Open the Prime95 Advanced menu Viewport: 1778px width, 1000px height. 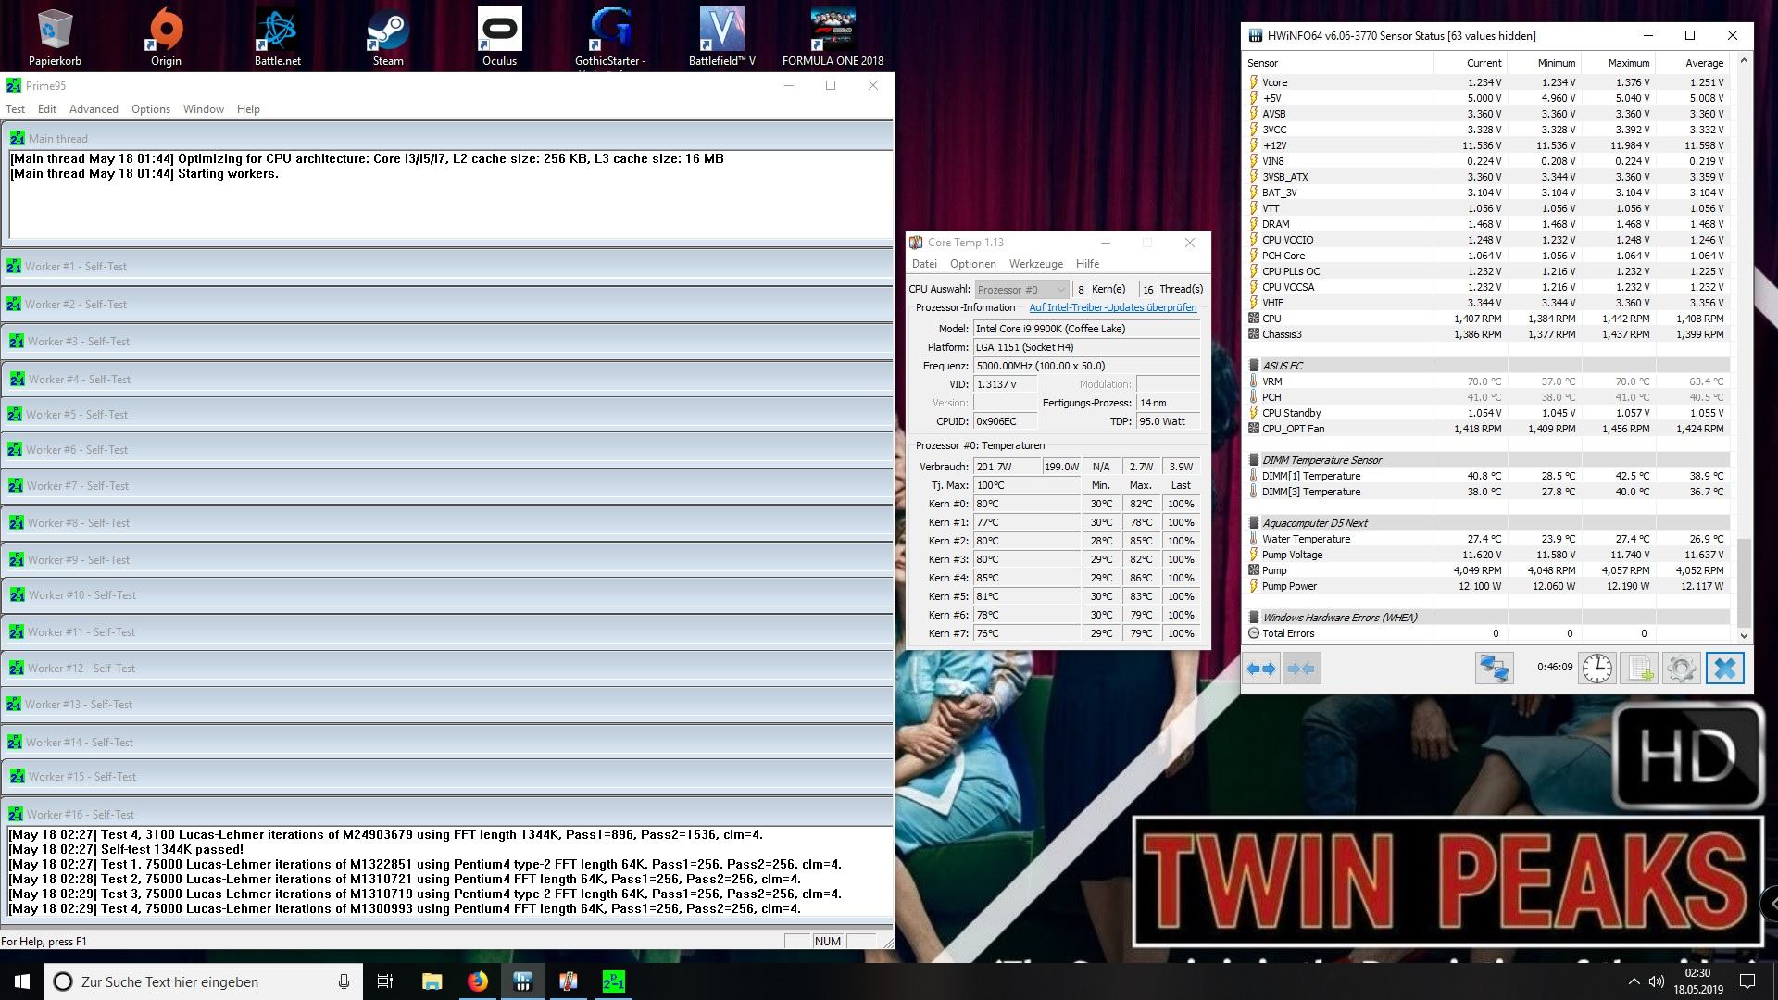click(x=94, y=109)
